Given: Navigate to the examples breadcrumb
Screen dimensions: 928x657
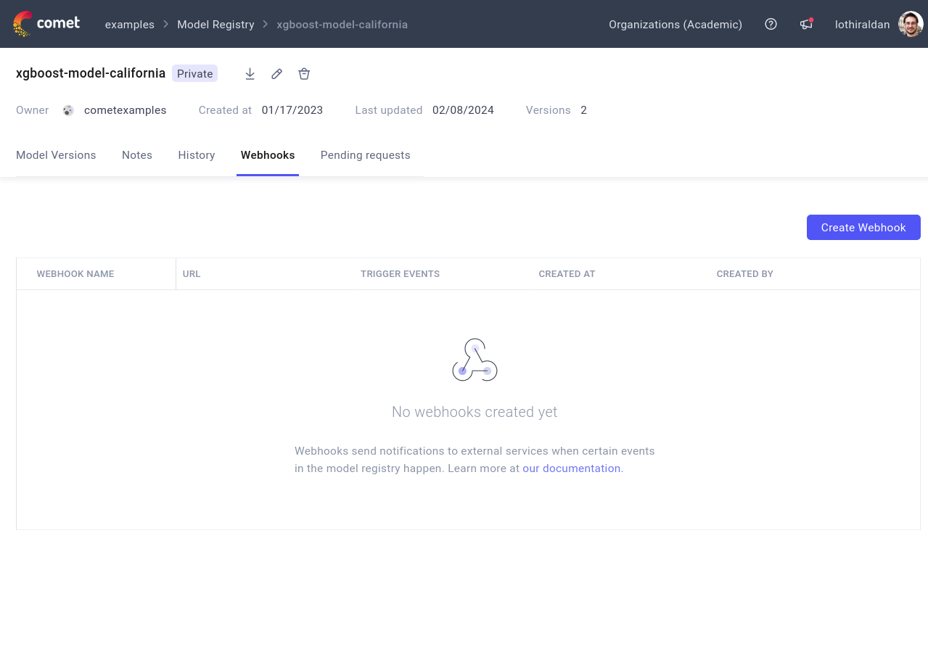Looking at the screenshot, I should point(129,24).
